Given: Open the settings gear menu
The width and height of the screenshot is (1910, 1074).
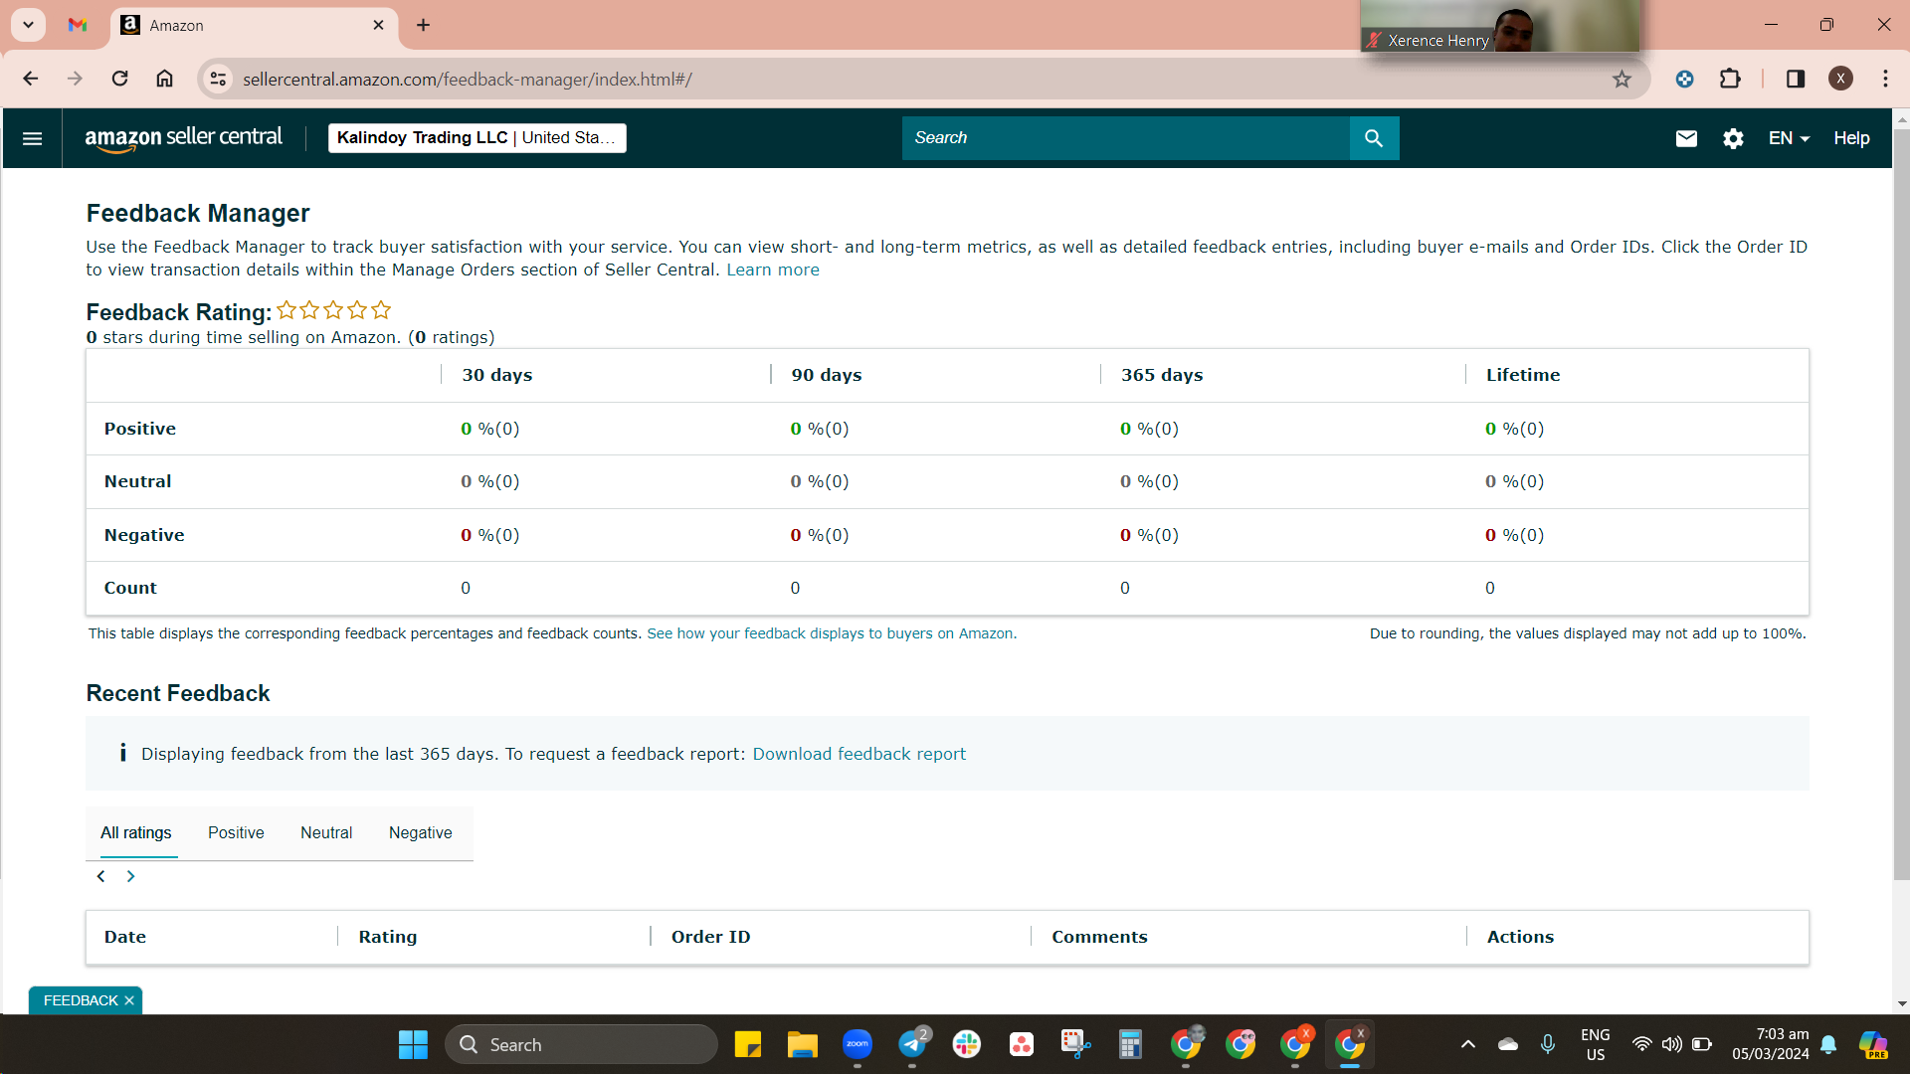Looking at the screenshot, I should tap(1733, 138).
